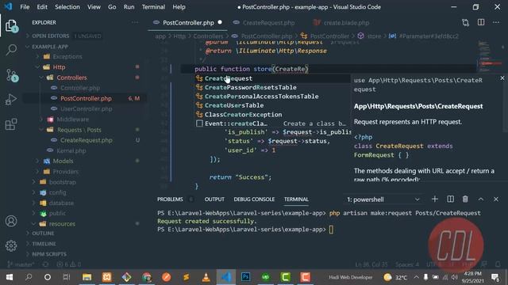Viewport: 508px width, 285px height.
Task: Maximize the panel with the up chevron
Action: [481, 199]
